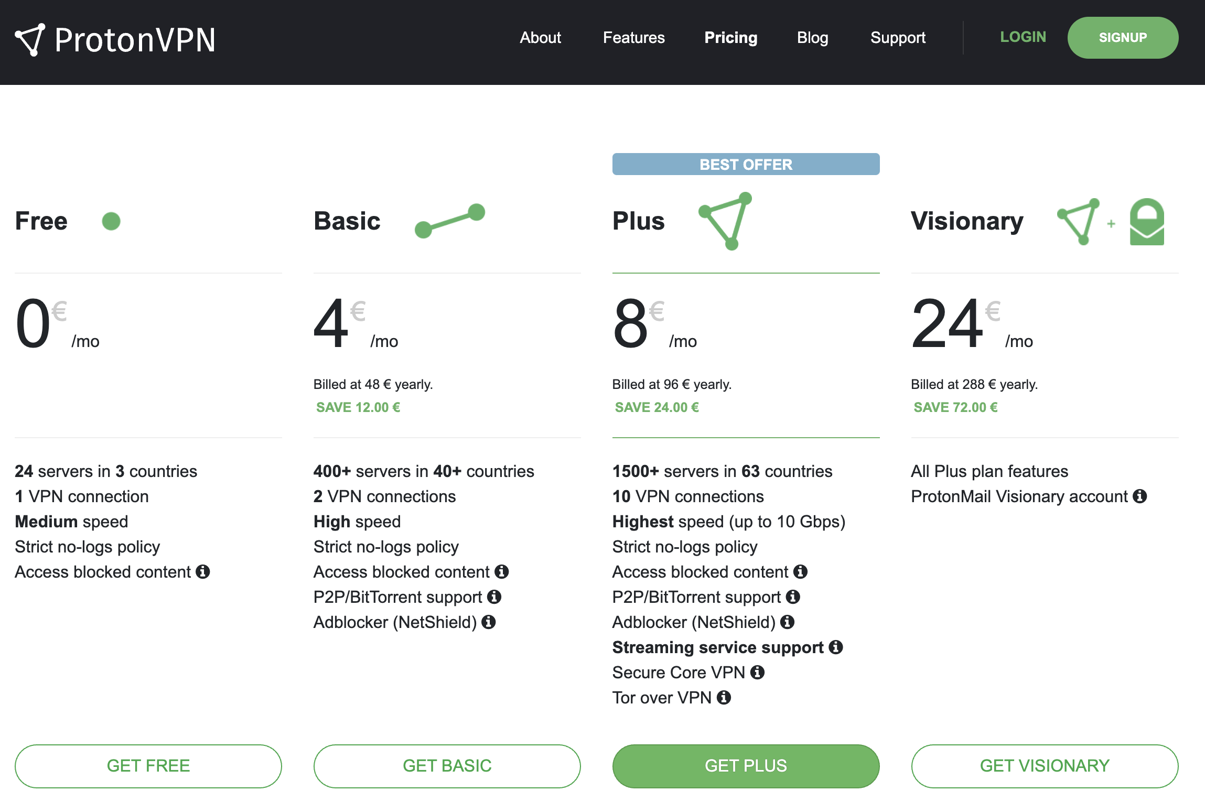This screenshot has width=1205, height=802.
Task: Click the LOGIN link
Action: (1021, 37)
